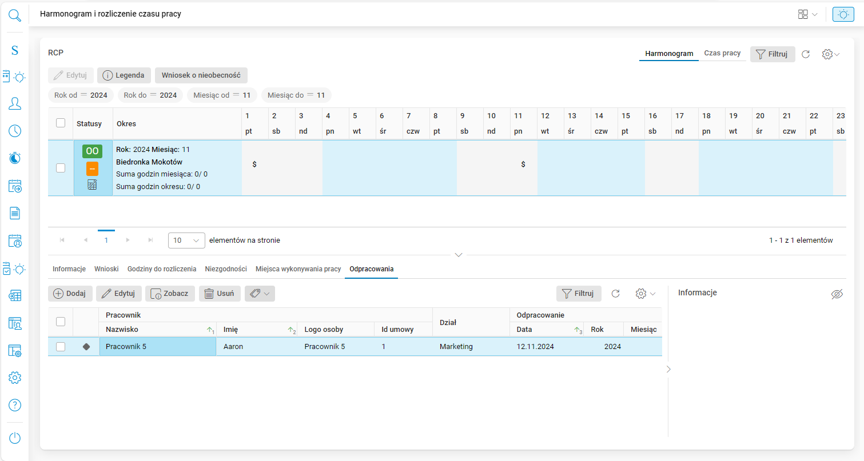This screenshot has width=864, height=461.
Task: Click the sidebar settings gear icon
Action: [15, 378]
